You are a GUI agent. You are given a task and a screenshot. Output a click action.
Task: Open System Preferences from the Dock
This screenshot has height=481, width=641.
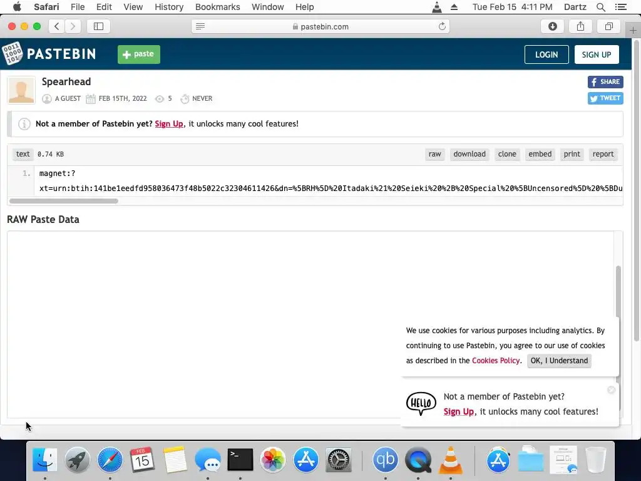point(338,460)
